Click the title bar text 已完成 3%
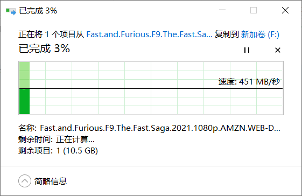This screenshot has height=196, width=302. (38, 11)
